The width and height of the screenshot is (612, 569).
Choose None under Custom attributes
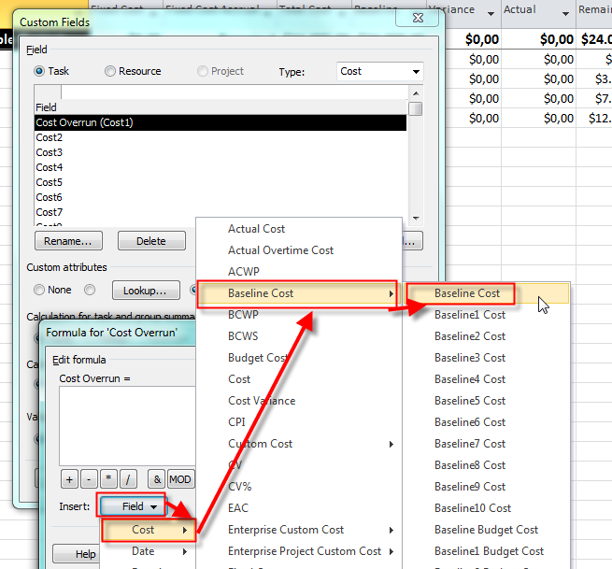click(39, 291)
